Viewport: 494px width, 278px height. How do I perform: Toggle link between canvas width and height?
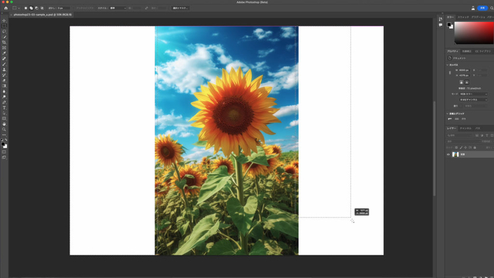point(450,73)
